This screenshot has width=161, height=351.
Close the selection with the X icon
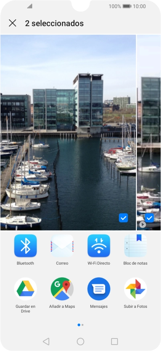tap(12, 23)
